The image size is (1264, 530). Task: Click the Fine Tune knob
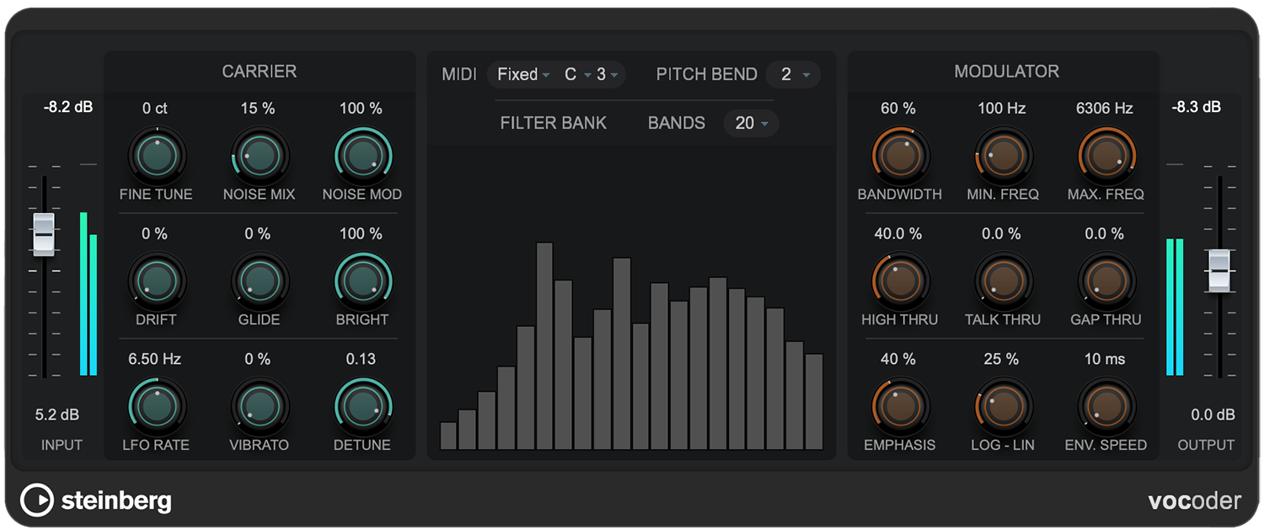(x=156, y=155)
